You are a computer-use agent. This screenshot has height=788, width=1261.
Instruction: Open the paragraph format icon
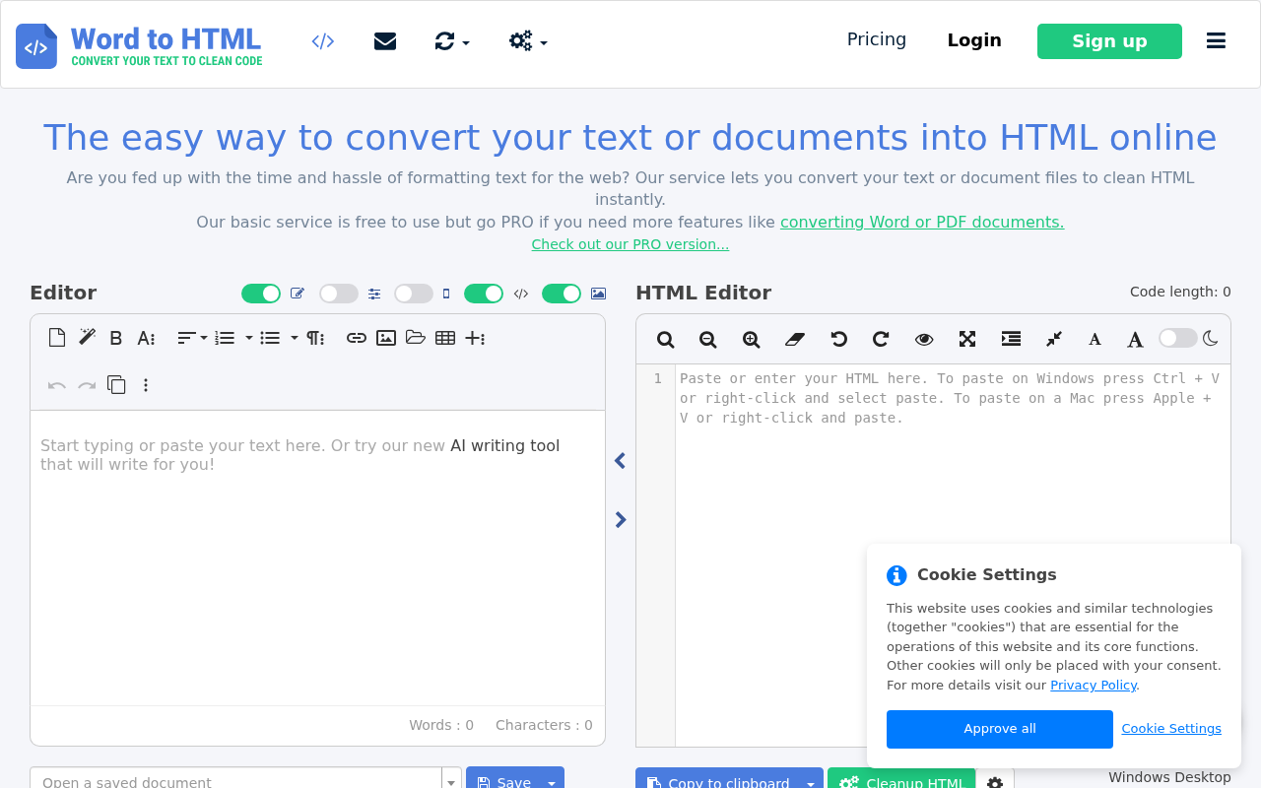315,338
